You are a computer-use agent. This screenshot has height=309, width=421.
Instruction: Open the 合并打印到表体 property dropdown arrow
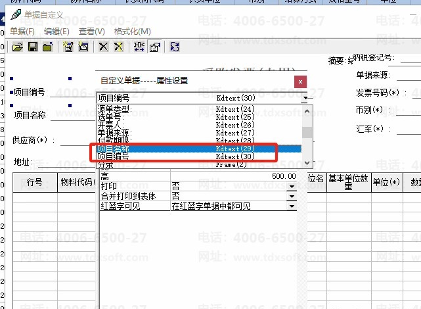pyautogui.click(x=292, y=196)
